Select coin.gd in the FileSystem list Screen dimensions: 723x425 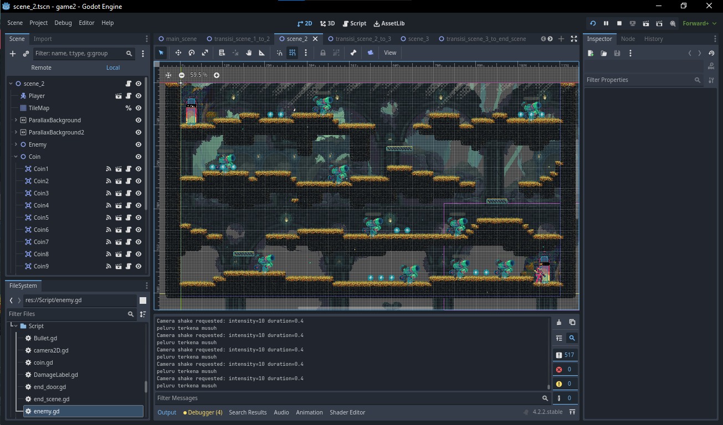(x=43, y=362)
